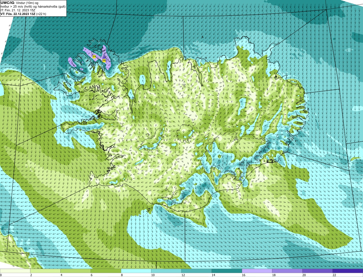Select the 20–22 m/s violet legend swatch
363x277 pixels.
point(317,271)
